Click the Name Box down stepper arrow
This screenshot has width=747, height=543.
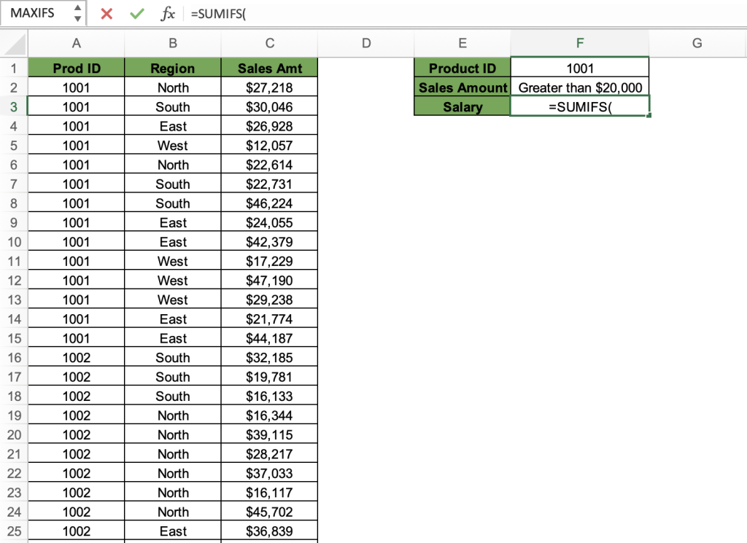76,17
